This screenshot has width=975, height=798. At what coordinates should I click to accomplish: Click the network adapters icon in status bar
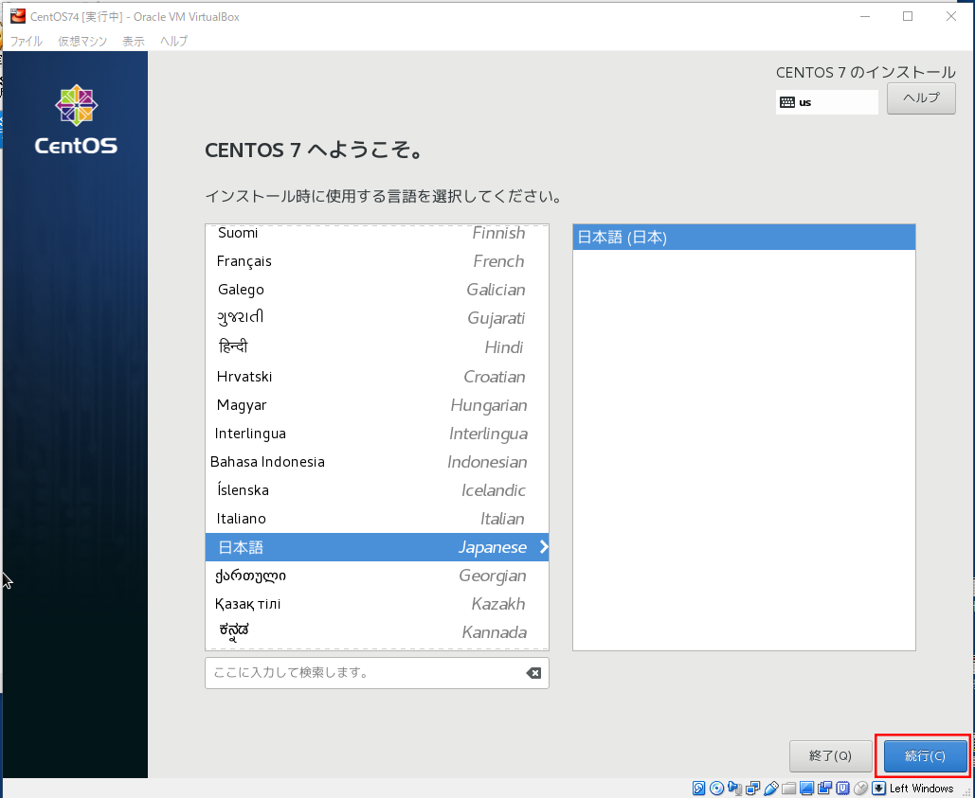tap(752, 789)
